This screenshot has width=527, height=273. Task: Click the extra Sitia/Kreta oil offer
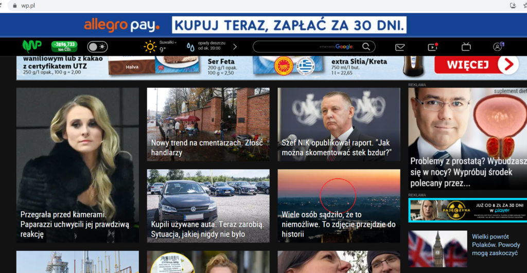click(x=359, y=66)
